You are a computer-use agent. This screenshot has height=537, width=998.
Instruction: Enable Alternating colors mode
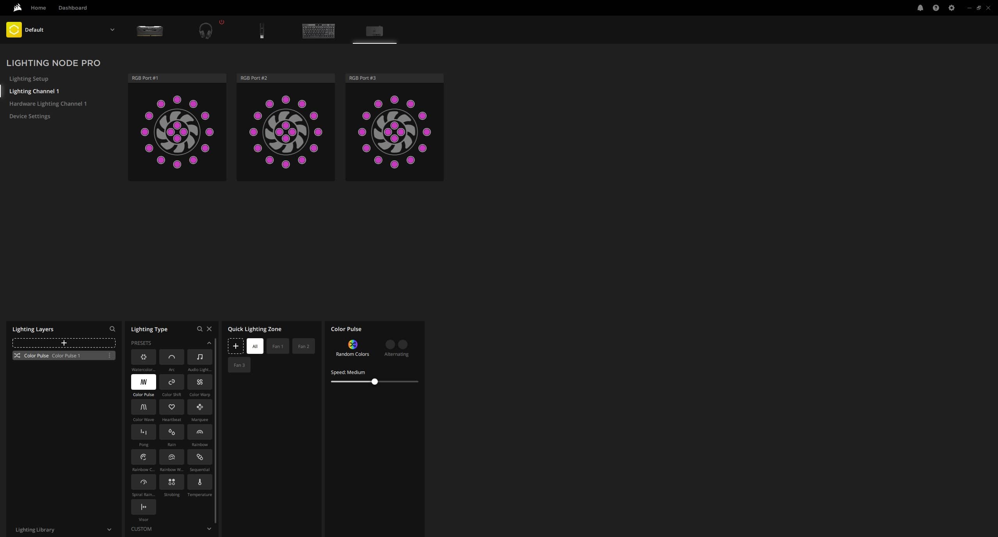tap(396, 348)
